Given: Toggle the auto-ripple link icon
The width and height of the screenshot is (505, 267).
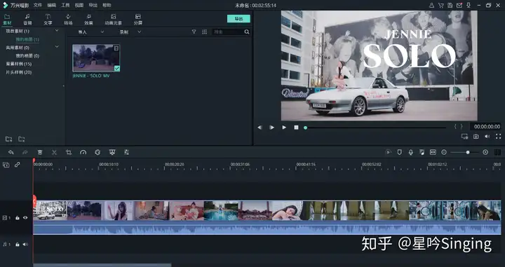Looking at the screenshot, I should [17, 165].
